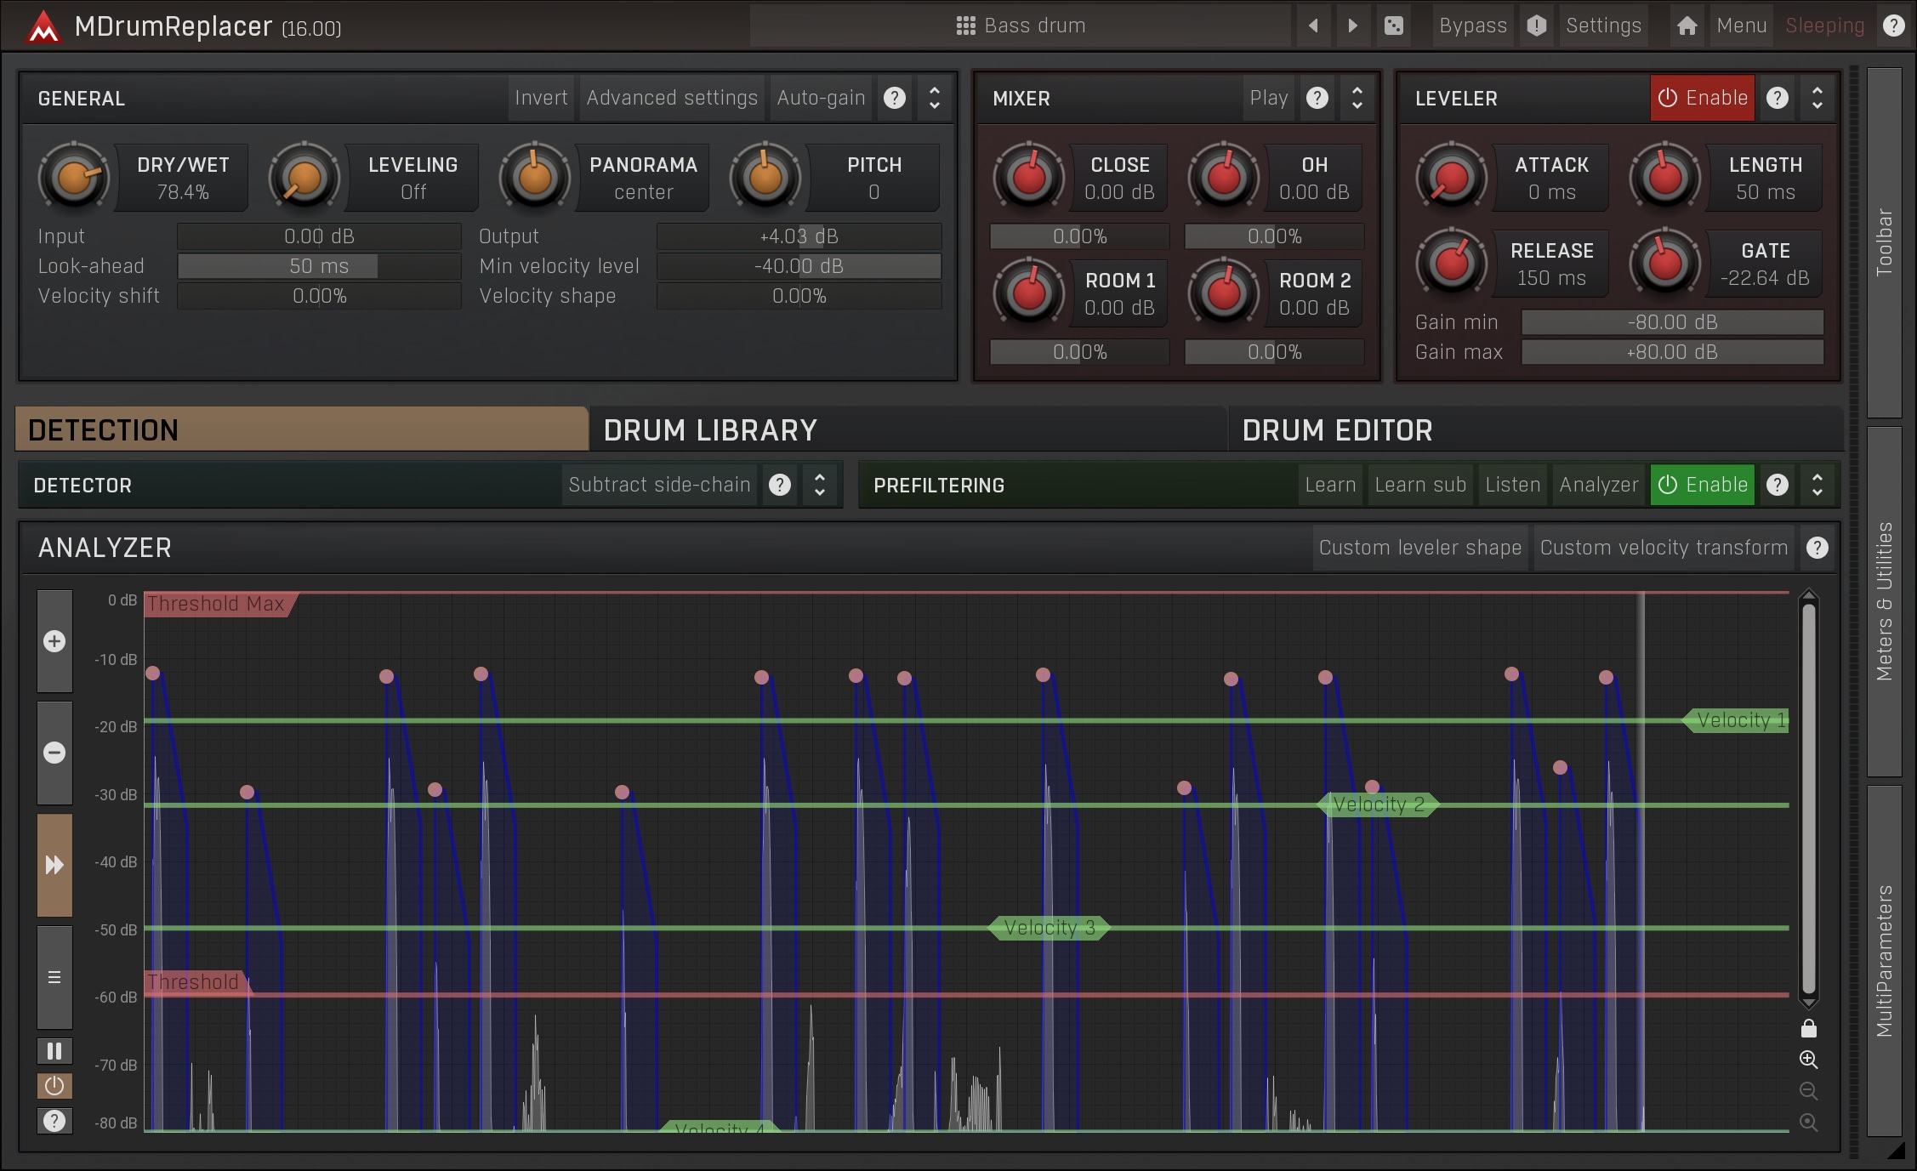This screenshot has height=1171, width=1917.
Task: Open the global help question mark
Action: [x=1893, y=26]
